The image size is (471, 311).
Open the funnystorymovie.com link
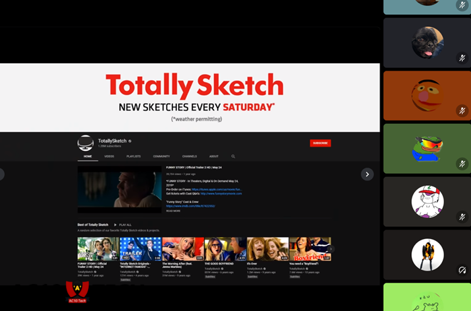click(221, 195)
